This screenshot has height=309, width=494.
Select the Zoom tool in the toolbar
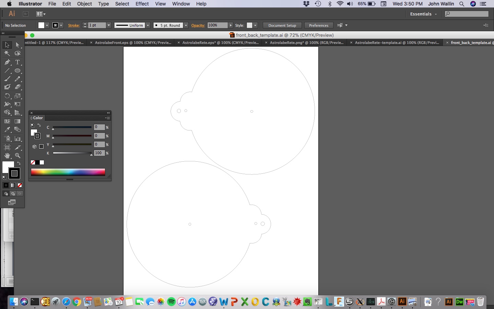[17, 155]
